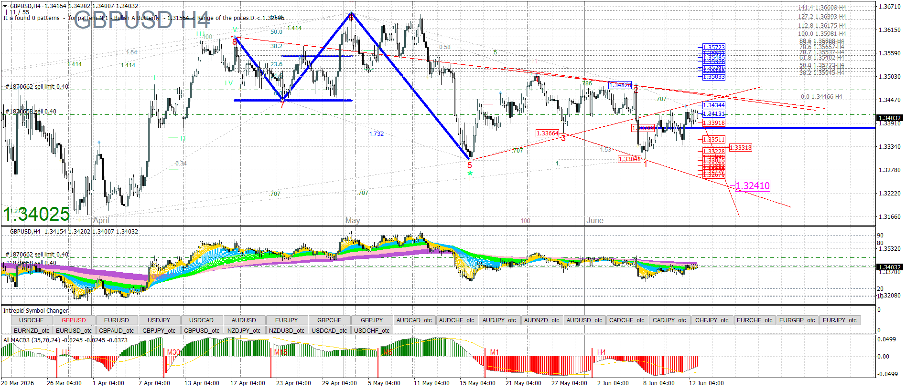Image resolution: width=906 pixels, height=389 pixels.
Task: Pick the EURJPY symbol button
Action: point(287,320)
